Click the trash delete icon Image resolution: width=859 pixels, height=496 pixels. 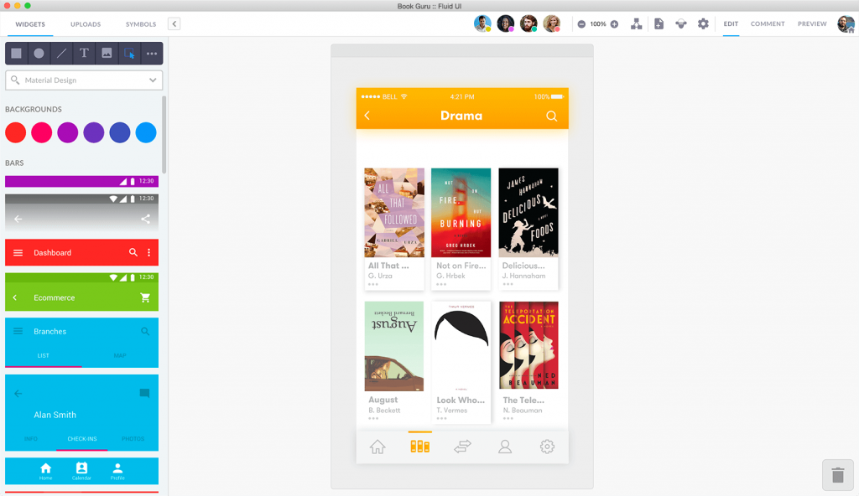pos(837,474)
